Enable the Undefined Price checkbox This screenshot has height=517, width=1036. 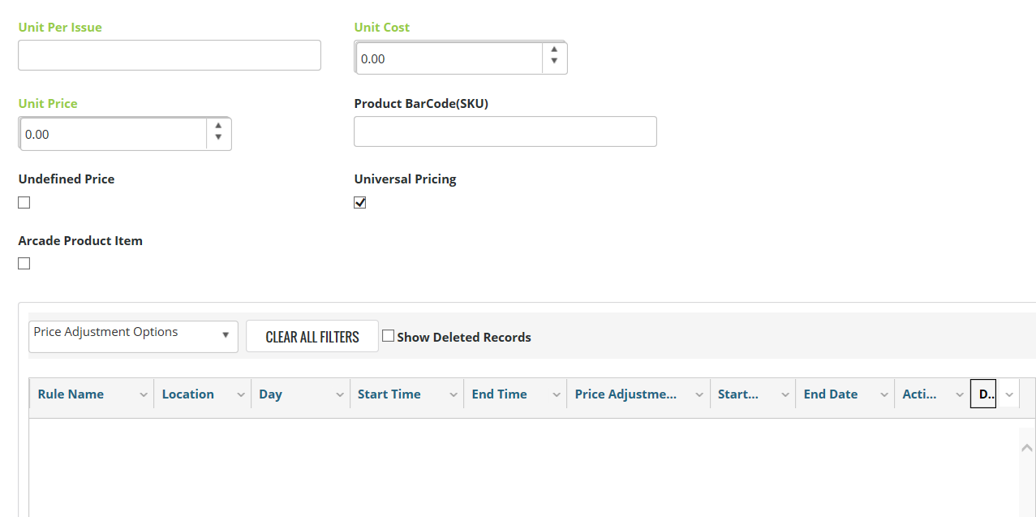click(24, 203)
